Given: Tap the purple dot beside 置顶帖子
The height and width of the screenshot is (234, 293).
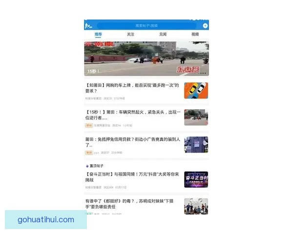Looking at the screenshot, I should (87, 166).
